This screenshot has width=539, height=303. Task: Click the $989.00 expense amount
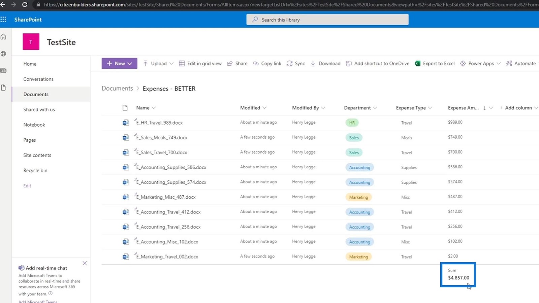point(455,122)
